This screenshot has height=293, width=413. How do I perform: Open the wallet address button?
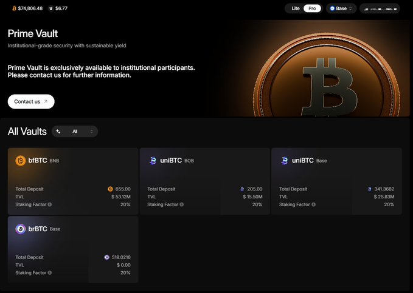[x=380, y=8]
